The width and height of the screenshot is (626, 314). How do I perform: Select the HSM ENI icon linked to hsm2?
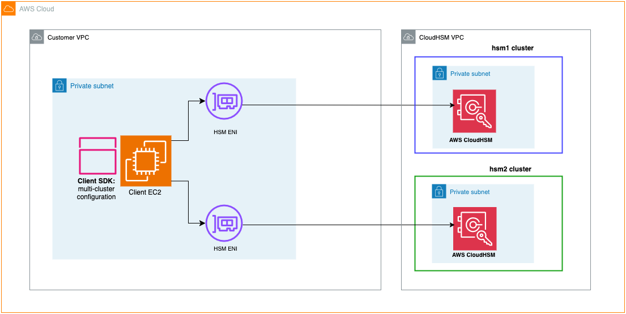(x=224, y=224)
